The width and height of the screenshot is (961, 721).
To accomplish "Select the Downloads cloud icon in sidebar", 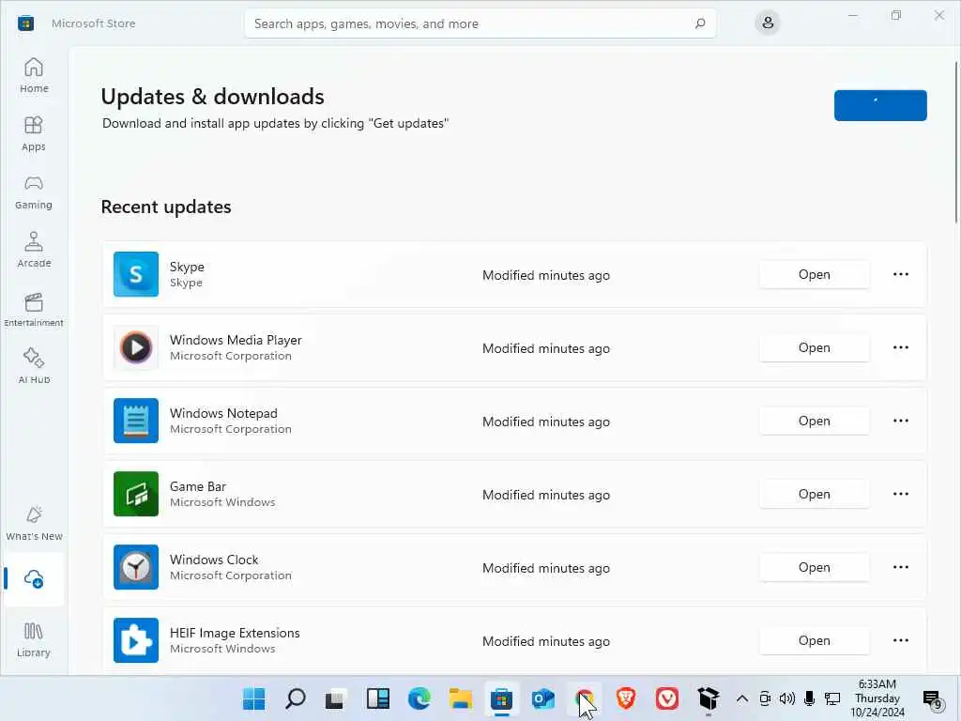I will click(x=34, y=578).
